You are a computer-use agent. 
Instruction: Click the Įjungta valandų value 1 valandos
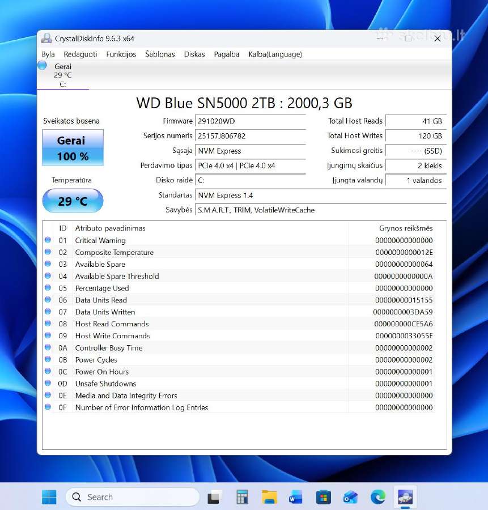point(416,181)
